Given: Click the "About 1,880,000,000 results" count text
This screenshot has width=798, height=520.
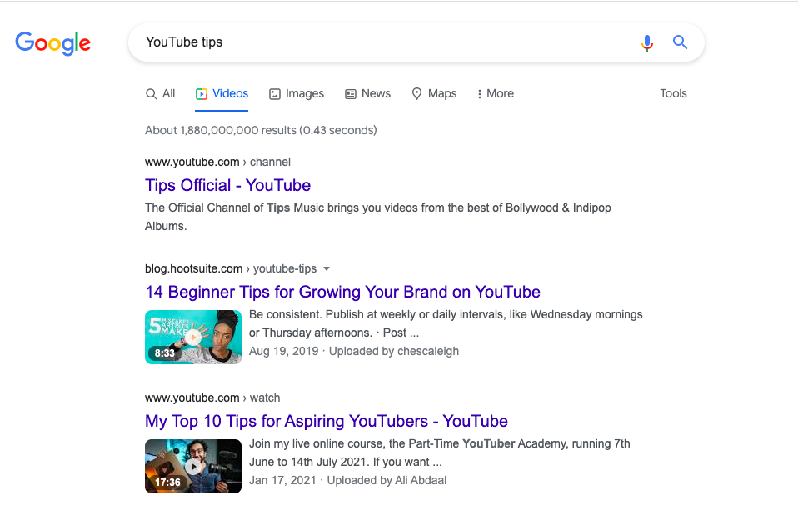Looking at the screenshot, I should (261, 130).
